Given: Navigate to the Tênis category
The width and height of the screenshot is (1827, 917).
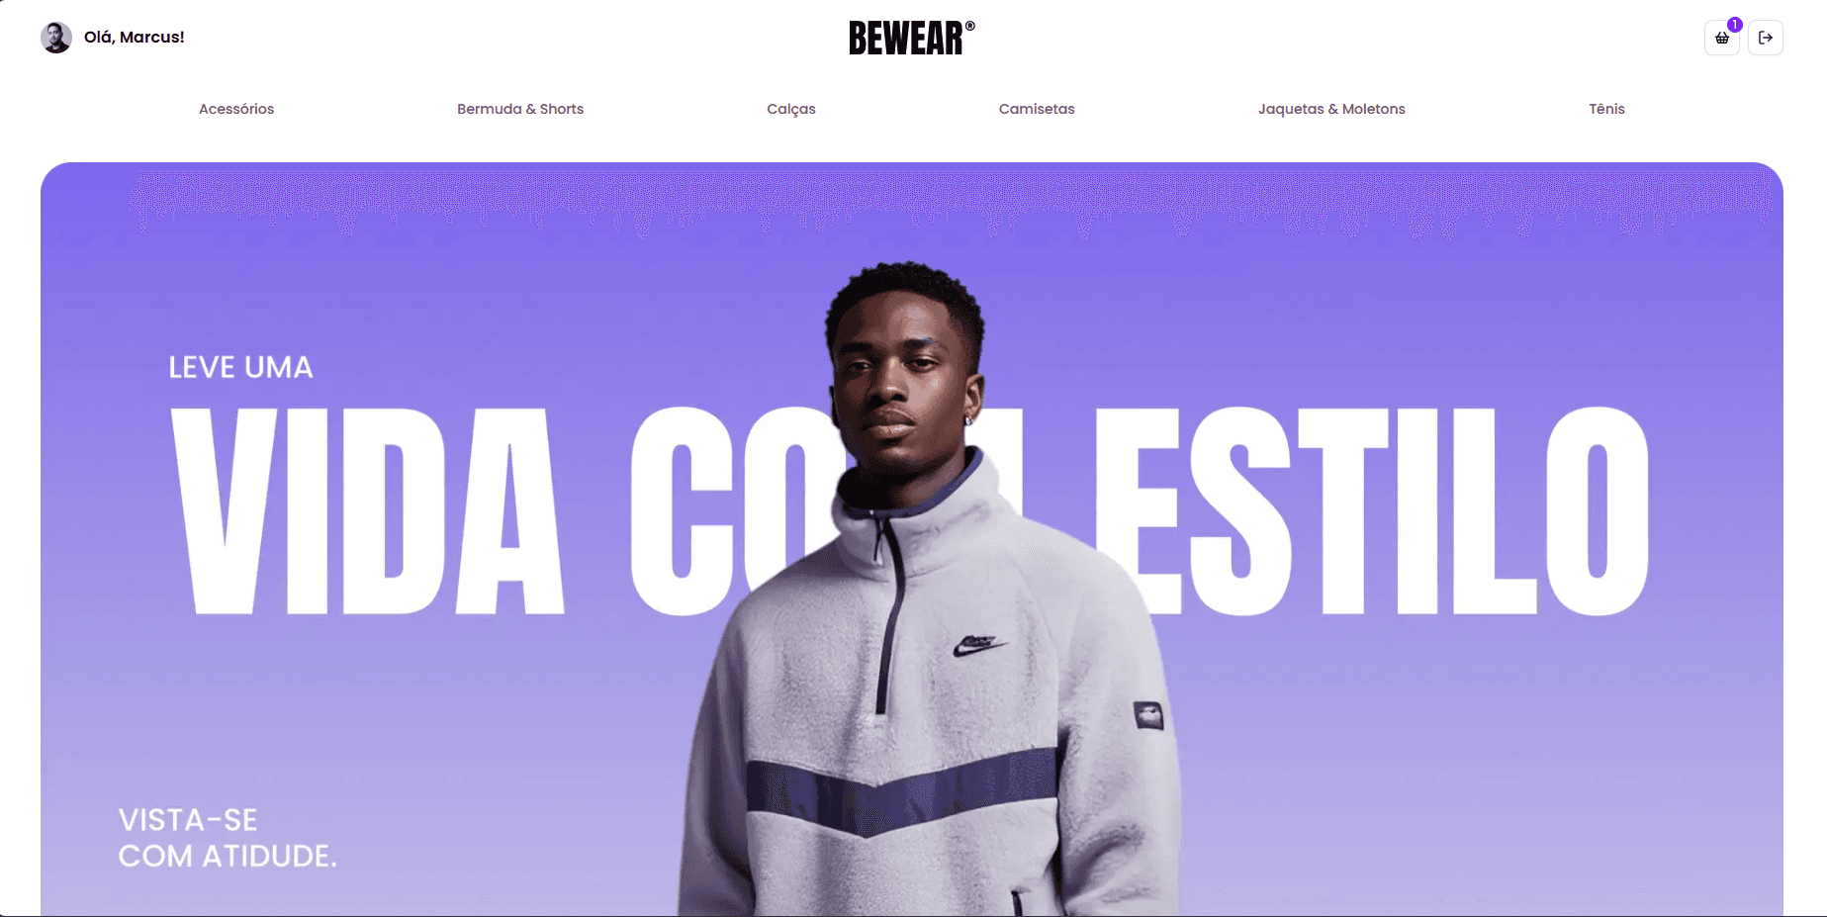Looking at the screenshot, I should tap(1606, 109).
